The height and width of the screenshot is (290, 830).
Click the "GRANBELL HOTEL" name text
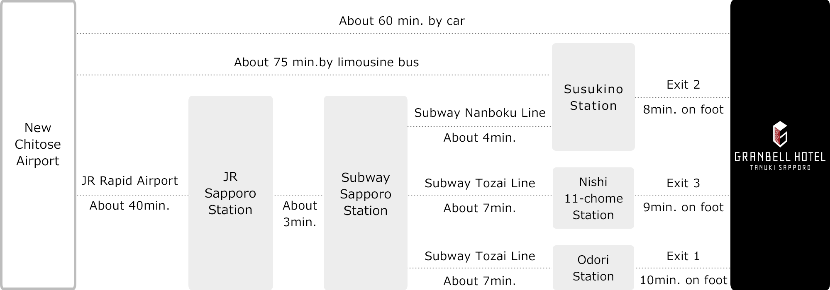click(780, 157)
